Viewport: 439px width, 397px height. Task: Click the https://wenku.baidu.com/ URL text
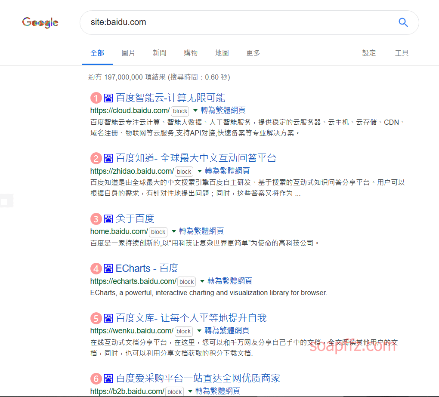point(132,331)
